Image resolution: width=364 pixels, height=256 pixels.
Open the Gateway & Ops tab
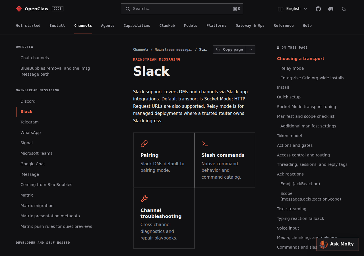(250, 26)
